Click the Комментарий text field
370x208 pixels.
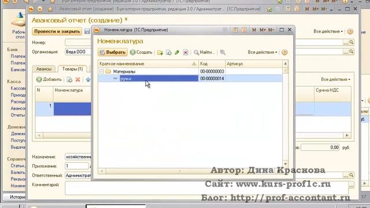coord(206,188)
